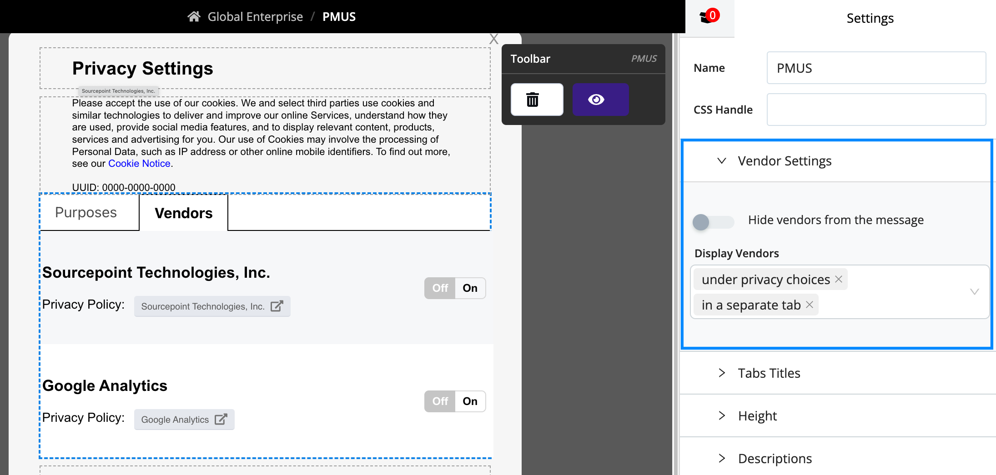Edit the Name input field

(876, 68)
